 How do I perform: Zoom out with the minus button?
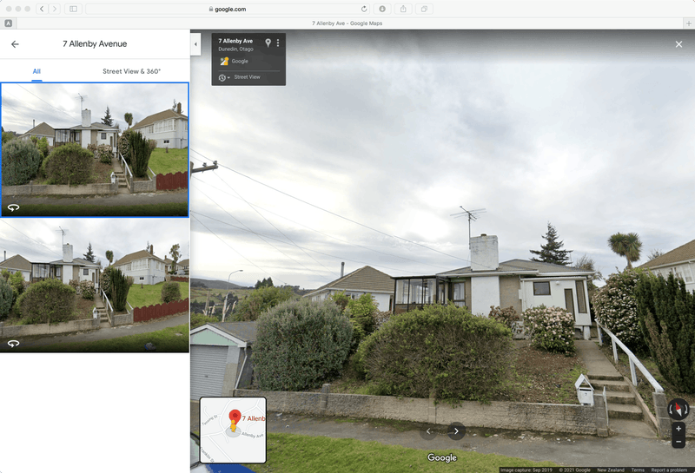678,442
